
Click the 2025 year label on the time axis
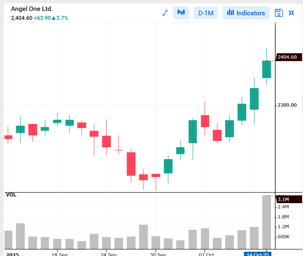click(13, 254)
